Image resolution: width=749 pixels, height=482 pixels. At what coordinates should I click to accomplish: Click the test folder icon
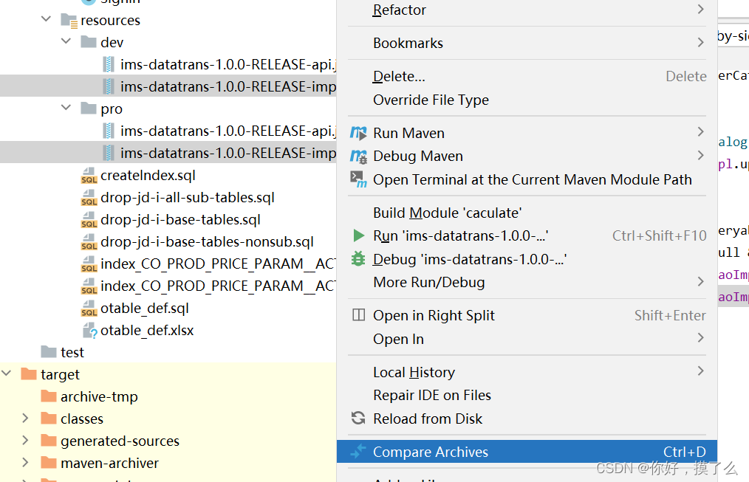49,351
